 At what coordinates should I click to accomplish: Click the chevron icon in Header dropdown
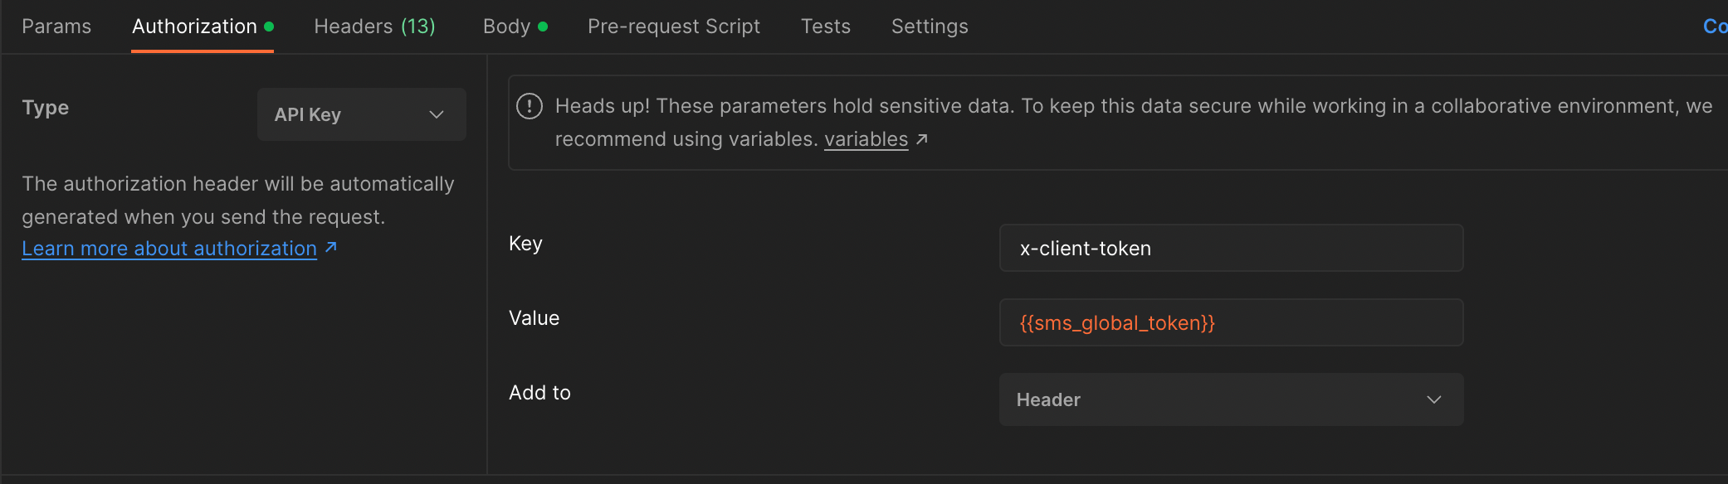click(x=1433, y=399)
